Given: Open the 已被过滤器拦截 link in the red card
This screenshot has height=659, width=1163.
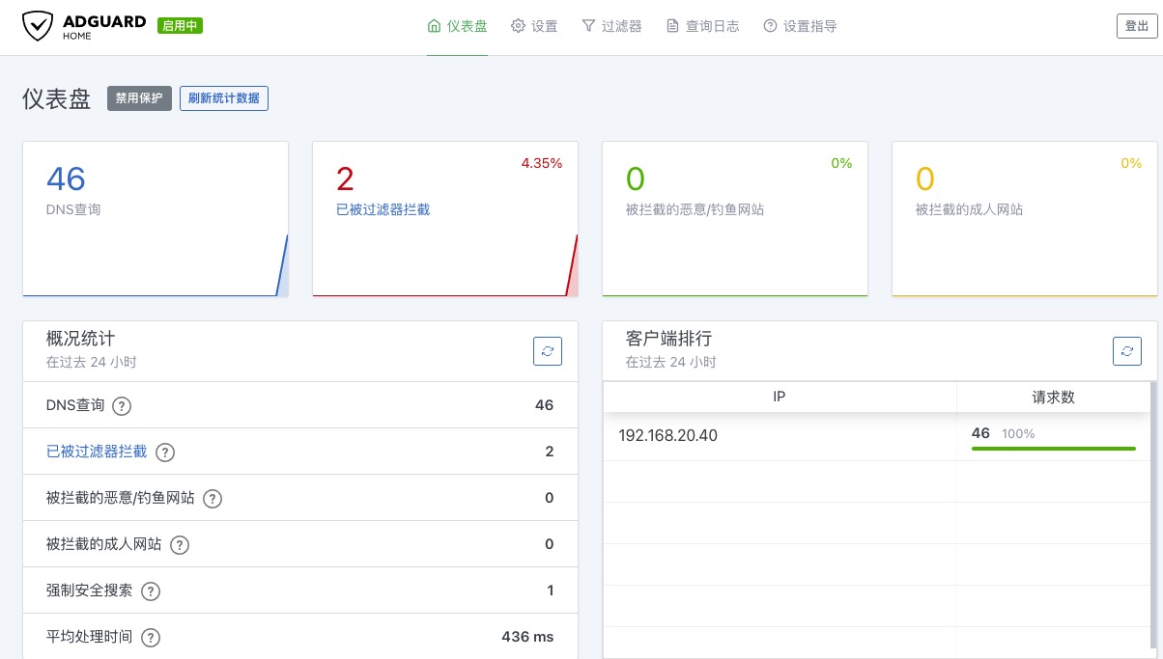Looking at the screenshot, I should click(x=383, y=209).
